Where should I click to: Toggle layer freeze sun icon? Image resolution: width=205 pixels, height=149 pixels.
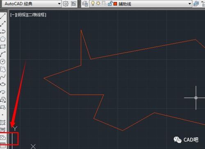coord(98,4)
